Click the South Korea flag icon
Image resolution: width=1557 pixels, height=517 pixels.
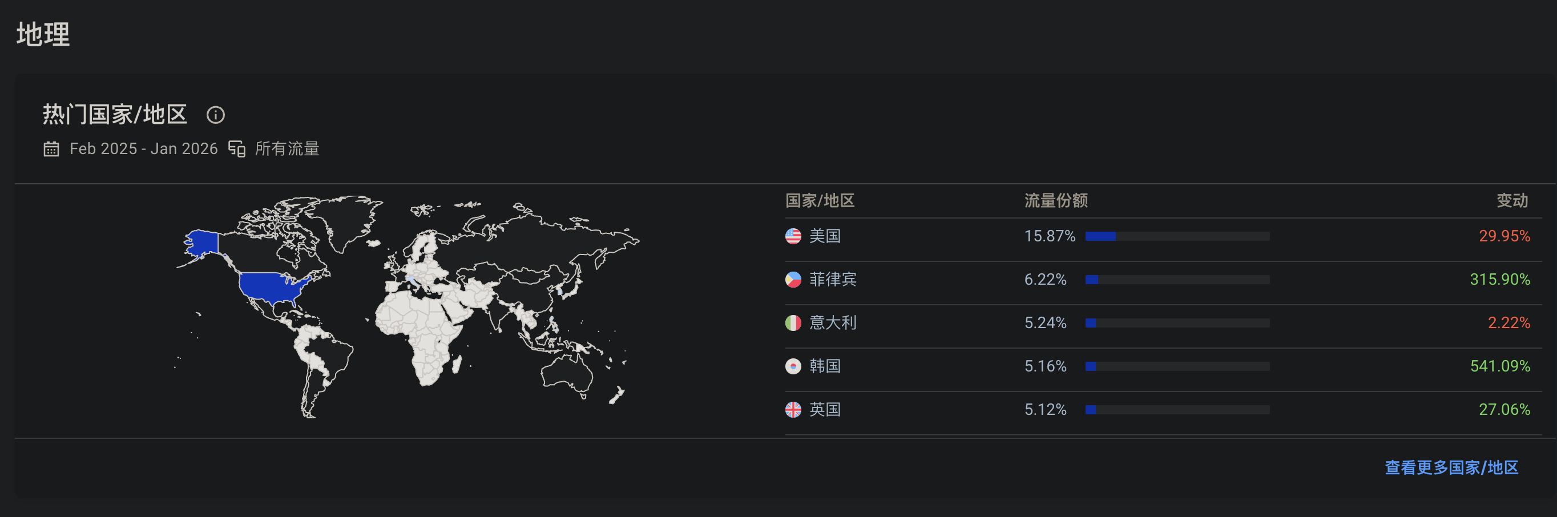793,366
